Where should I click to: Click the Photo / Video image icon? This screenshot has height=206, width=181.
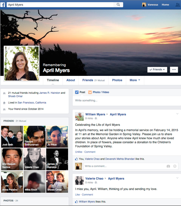point(90,92)
